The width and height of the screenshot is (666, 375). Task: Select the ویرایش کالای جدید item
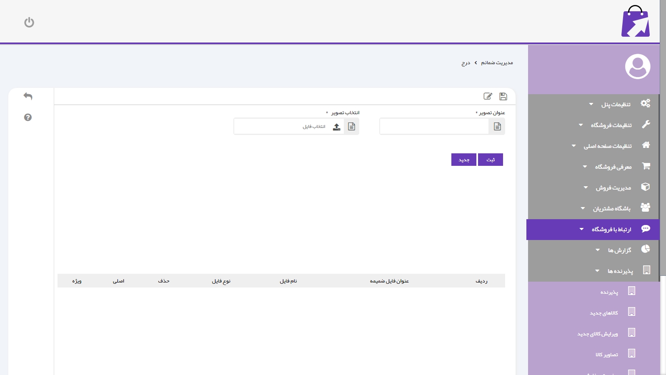598,334
